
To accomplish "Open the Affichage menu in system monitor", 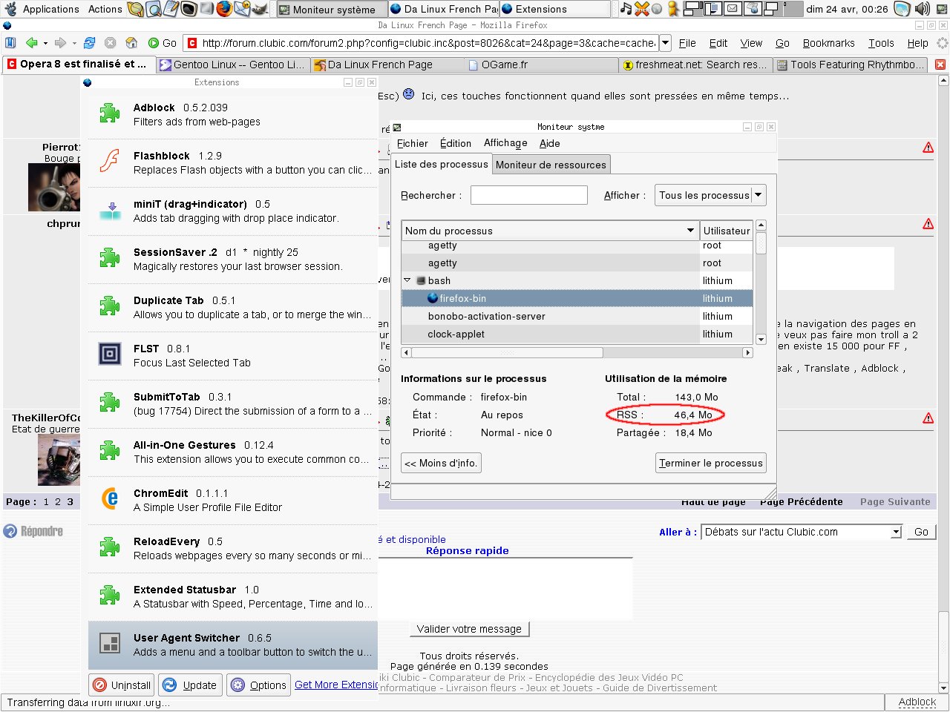I will point(505,143).
